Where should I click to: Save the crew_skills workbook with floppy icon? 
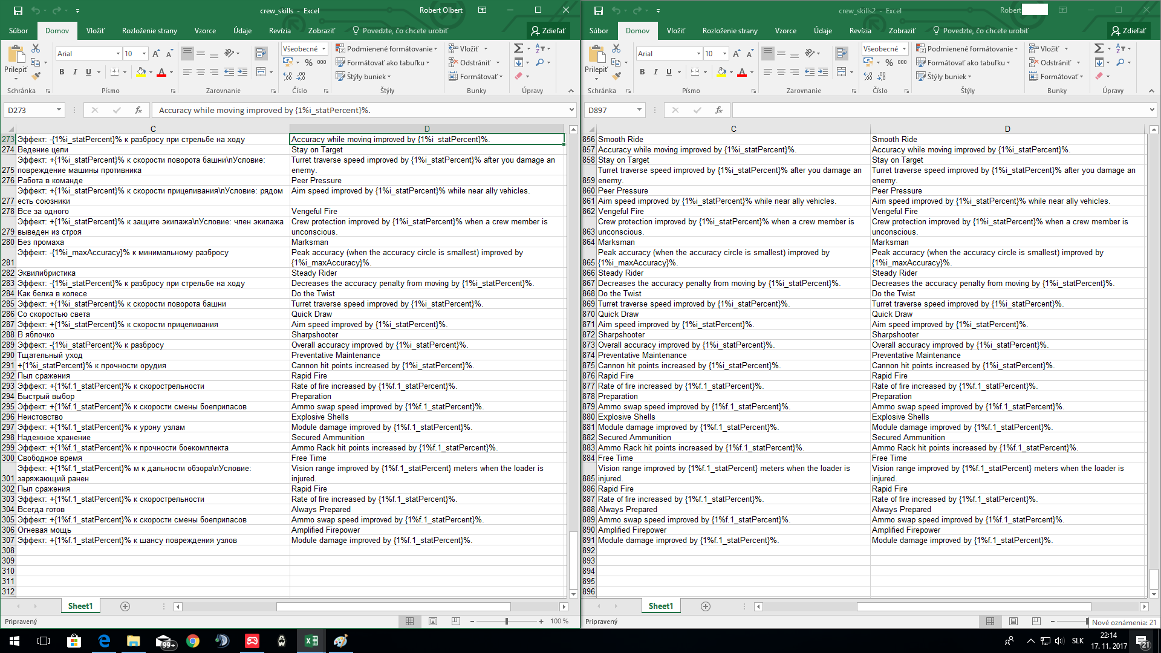(x=18, y=10)
